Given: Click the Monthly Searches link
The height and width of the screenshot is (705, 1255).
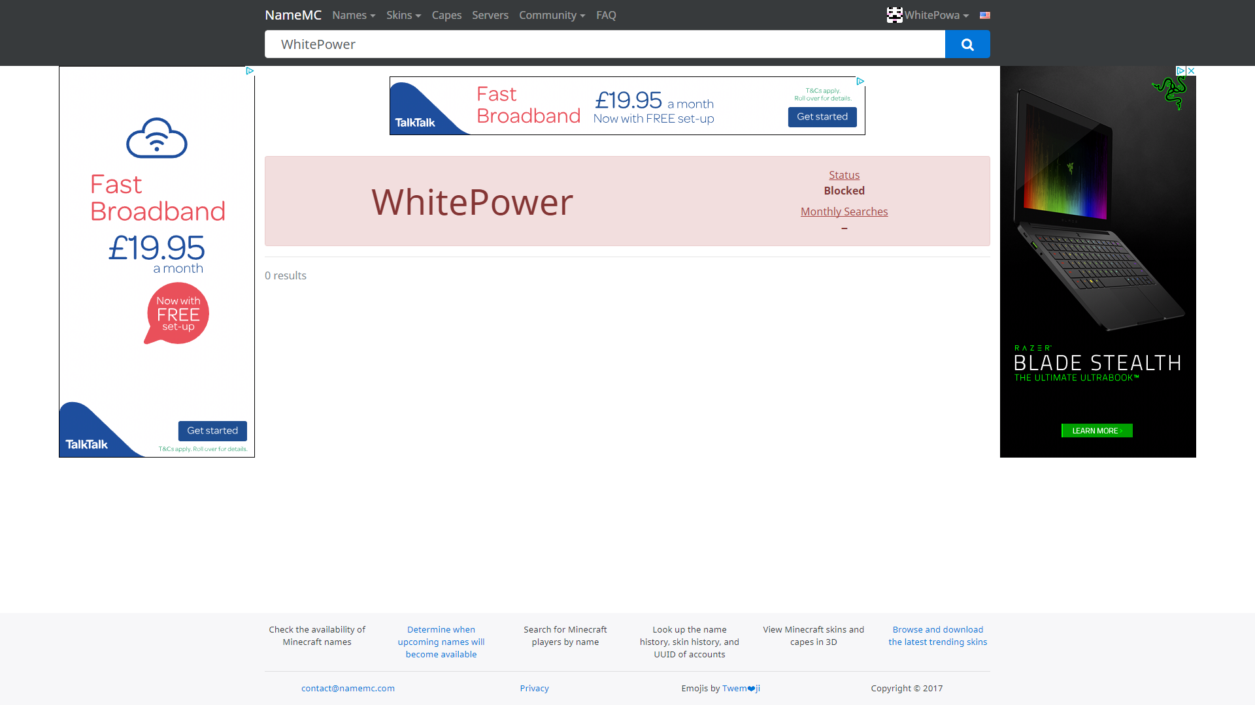Looking at the screenshot, I should pyautogui.click(x=844, y=211).
